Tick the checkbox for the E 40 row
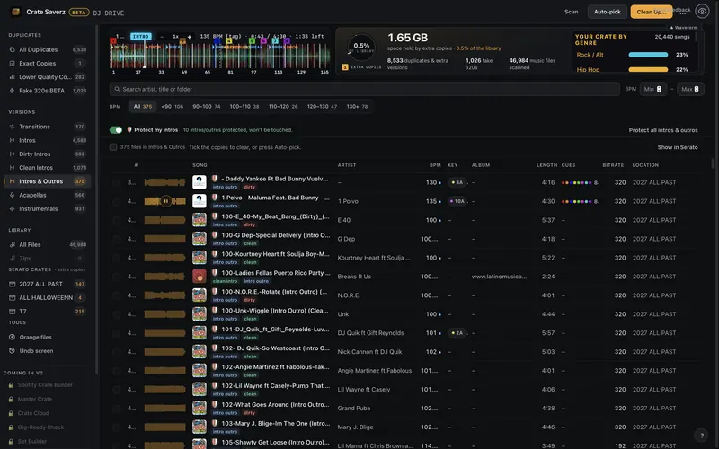 tap(117, 220)
